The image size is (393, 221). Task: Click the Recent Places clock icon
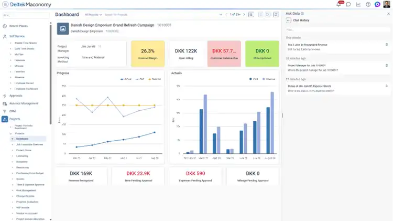[5, 26]
